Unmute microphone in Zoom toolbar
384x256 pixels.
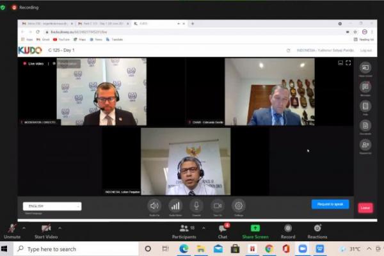pyautogui.click(x=12, y=231)
